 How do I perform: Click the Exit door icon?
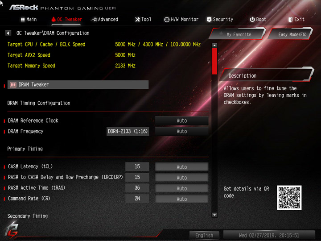(290, 20)
